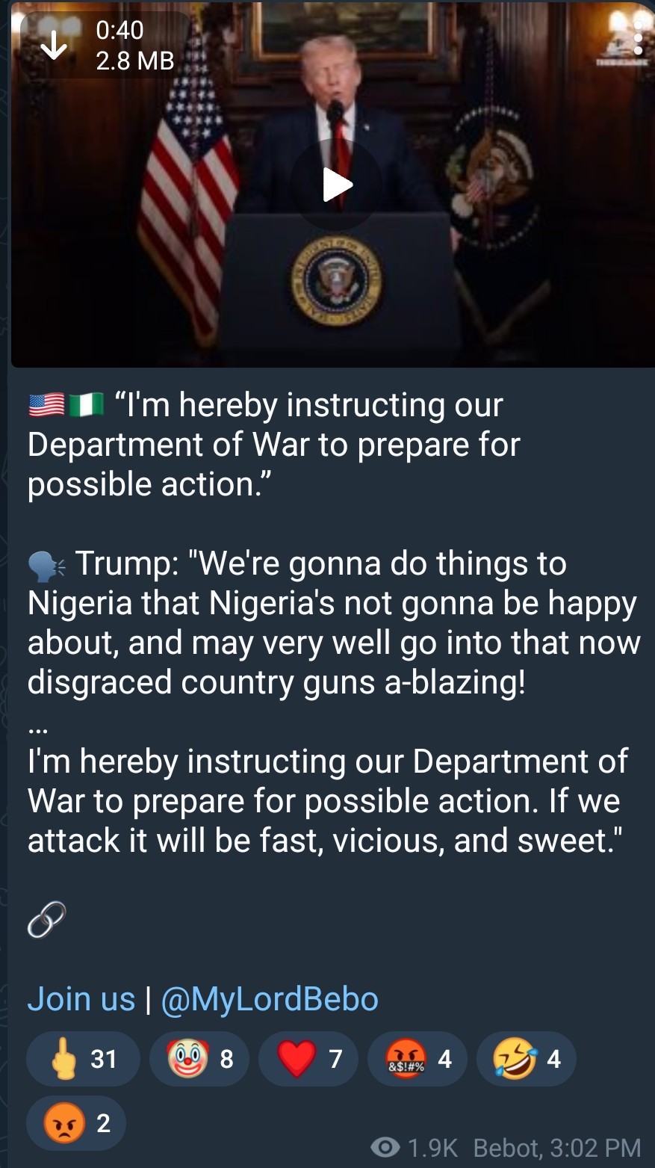Screen dimensions: 655x1168
Task: Click the Nigeria flag emoji in the message
Action: click(87, 405)
